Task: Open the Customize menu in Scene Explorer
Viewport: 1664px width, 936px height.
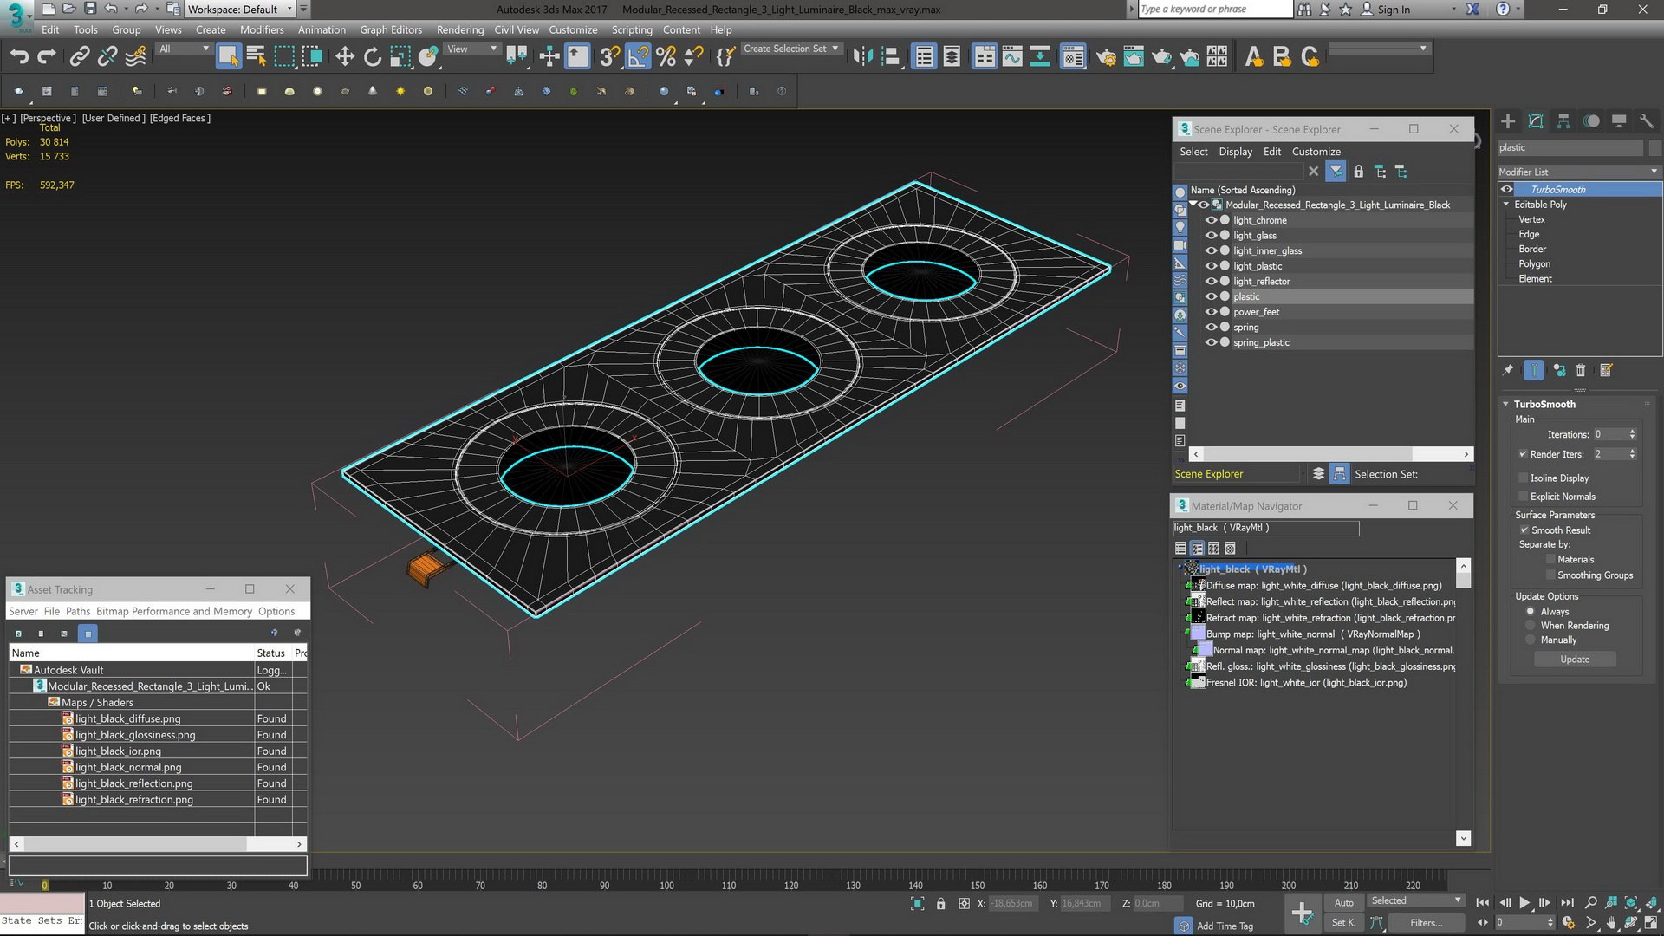Action: pyautogui.click(x=1316, y=152)
